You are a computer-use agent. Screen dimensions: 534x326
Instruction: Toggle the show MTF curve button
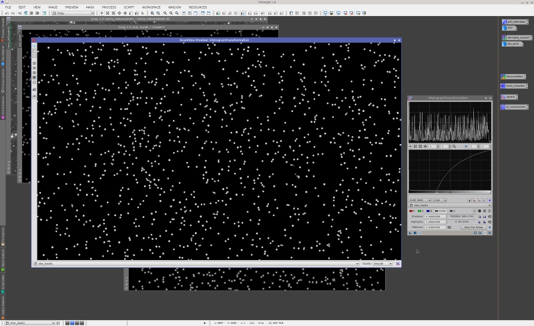click(485, 201)
